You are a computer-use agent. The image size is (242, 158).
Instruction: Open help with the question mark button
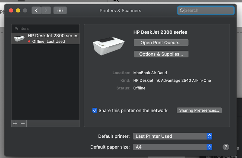point(226,147)
